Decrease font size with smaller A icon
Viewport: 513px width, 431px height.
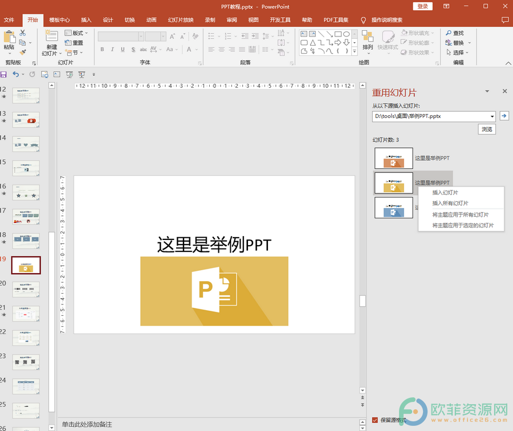(x=183, y=36)
